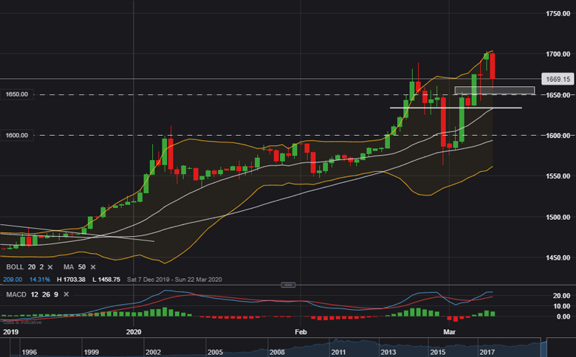
Task: Close the MACD indicator panel
Action: [x=66, y=294]
